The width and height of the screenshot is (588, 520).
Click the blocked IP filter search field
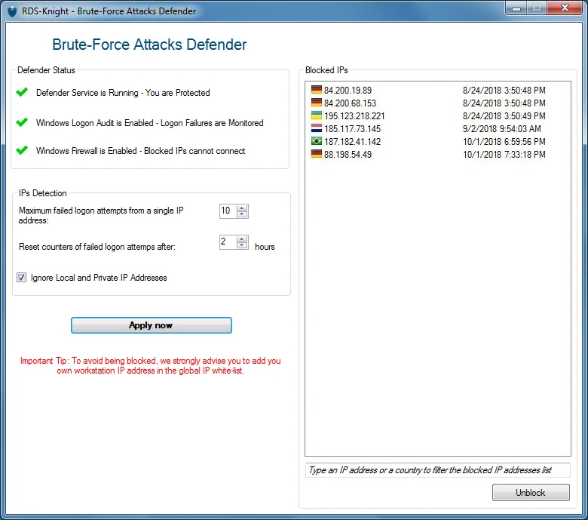(x=438, y=470)
